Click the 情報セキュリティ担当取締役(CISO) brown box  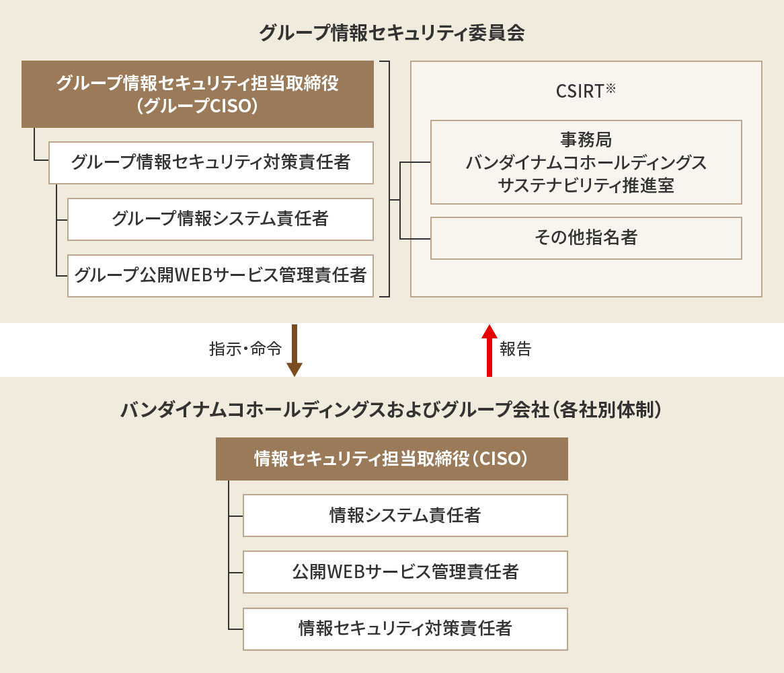click(x=392, y=459)
